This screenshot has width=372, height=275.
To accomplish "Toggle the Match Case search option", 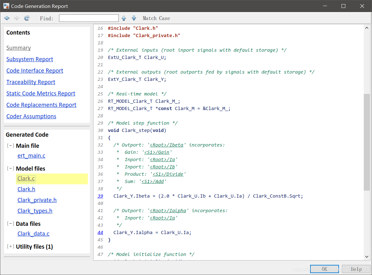I will 156,18.
